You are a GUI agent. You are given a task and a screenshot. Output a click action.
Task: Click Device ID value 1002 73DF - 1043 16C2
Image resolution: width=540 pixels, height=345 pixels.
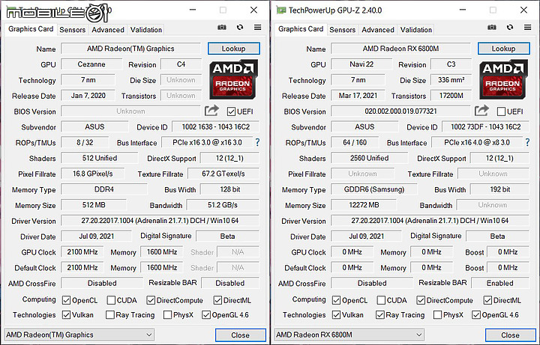point(485,126)
